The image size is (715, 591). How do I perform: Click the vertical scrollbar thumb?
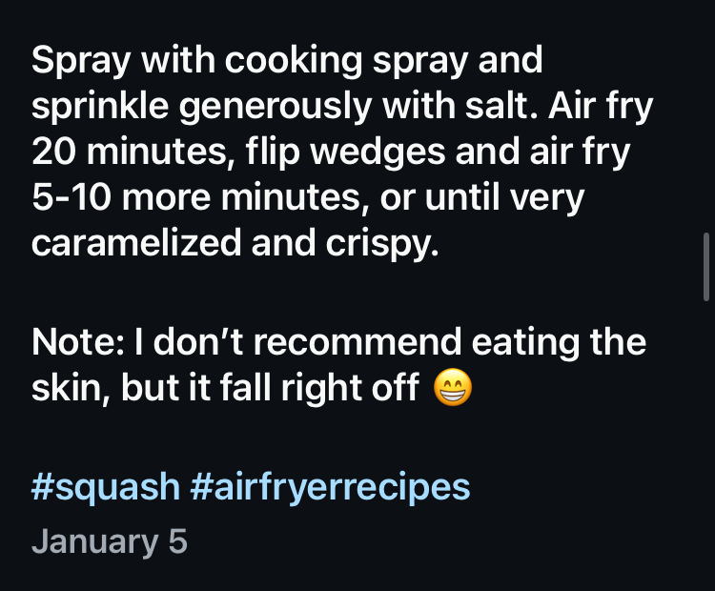click(705, 267)
